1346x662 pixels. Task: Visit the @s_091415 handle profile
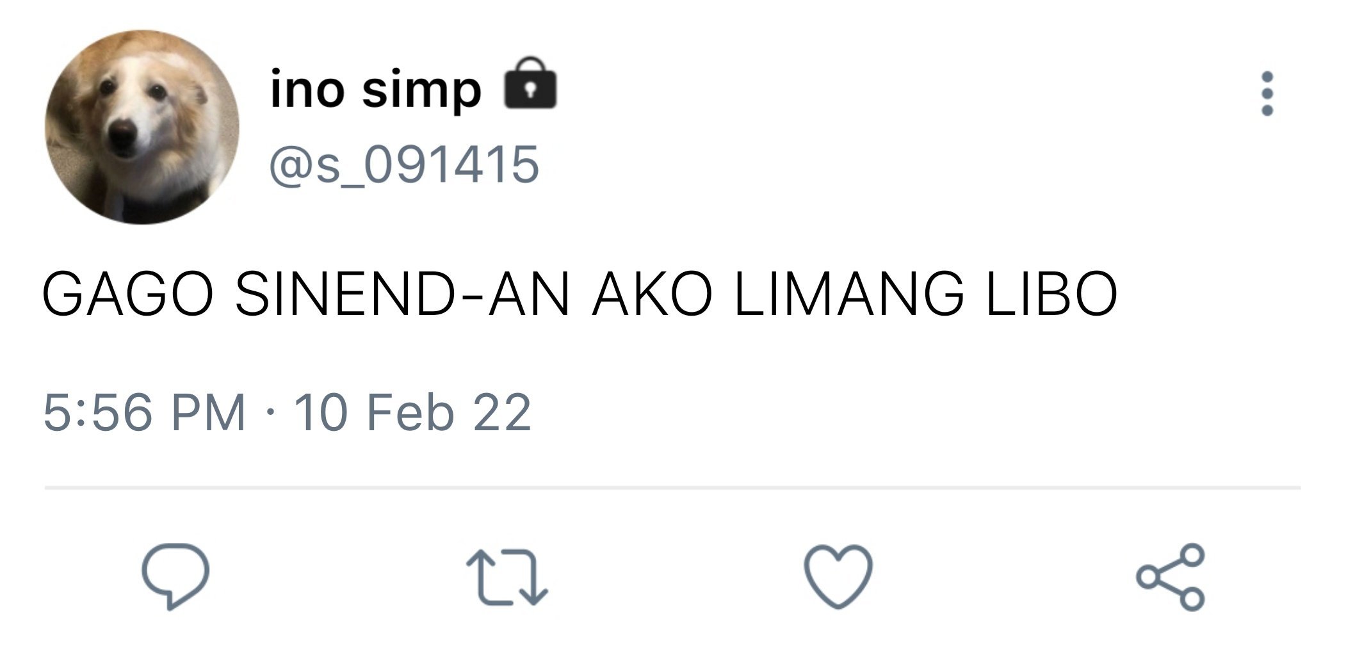405,165
